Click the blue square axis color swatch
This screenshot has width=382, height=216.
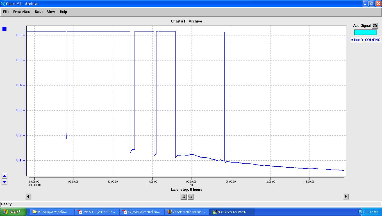[4, 29]
